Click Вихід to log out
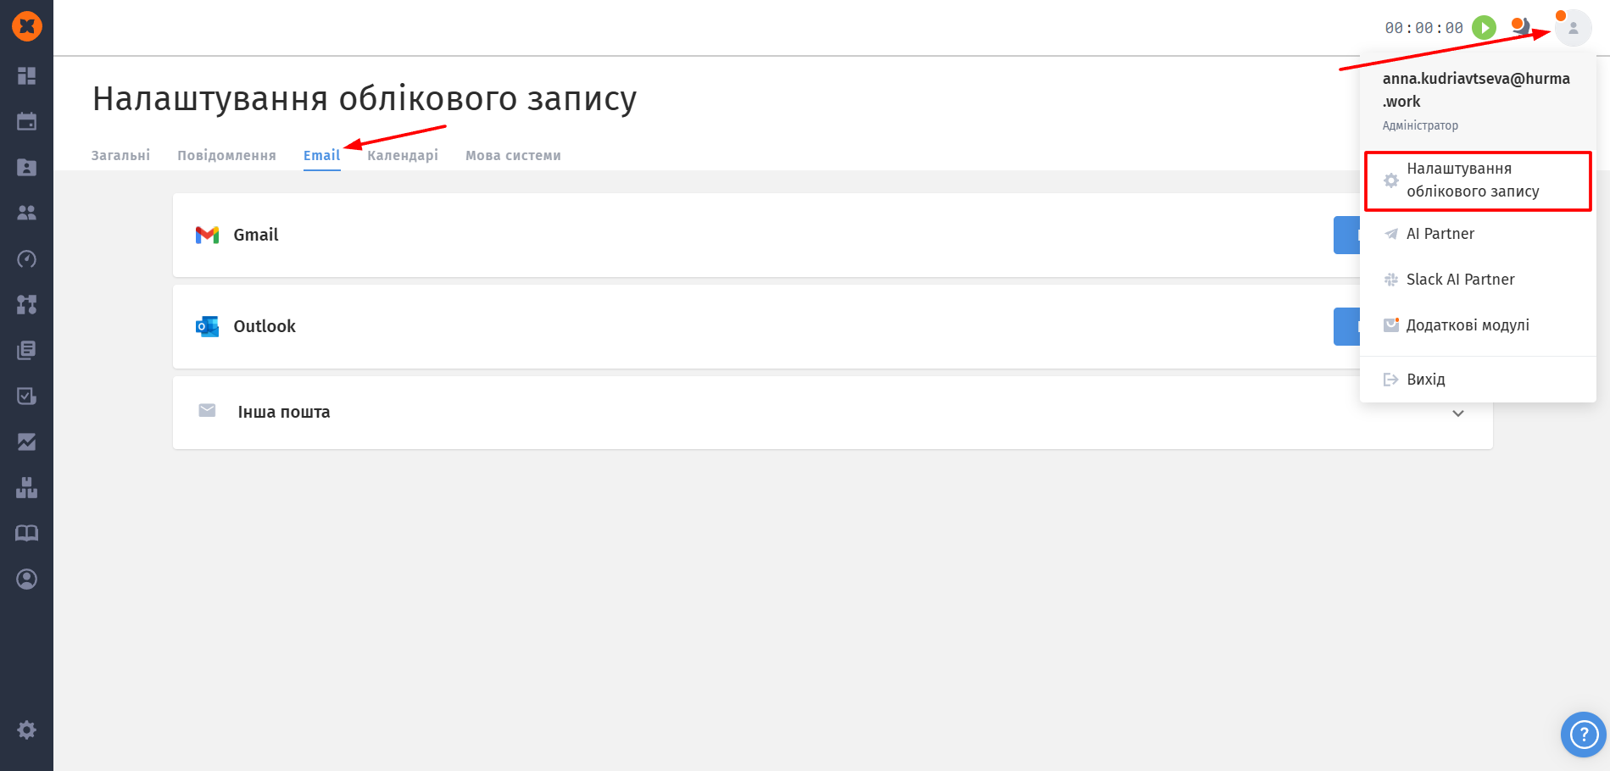The height and width of the screenshot is (771, 1610). pyautogui.click(x=1425, y=380)
